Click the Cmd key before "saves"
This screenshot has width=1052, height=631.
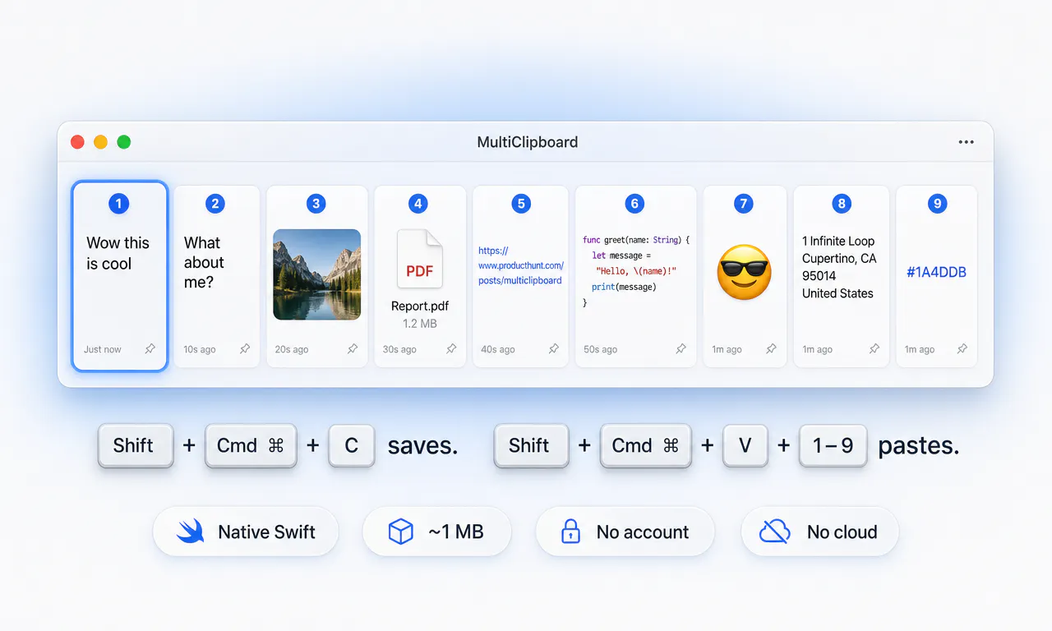(x=251, y=445)
